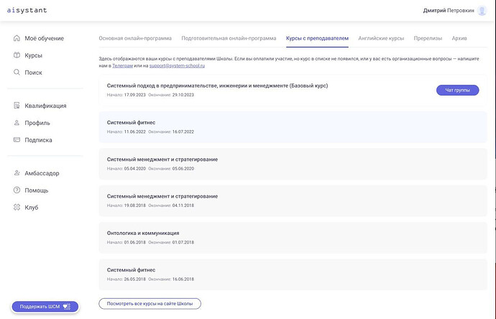
Task: Click the Клуб sidebar icon
Action: tap(17, 208)
